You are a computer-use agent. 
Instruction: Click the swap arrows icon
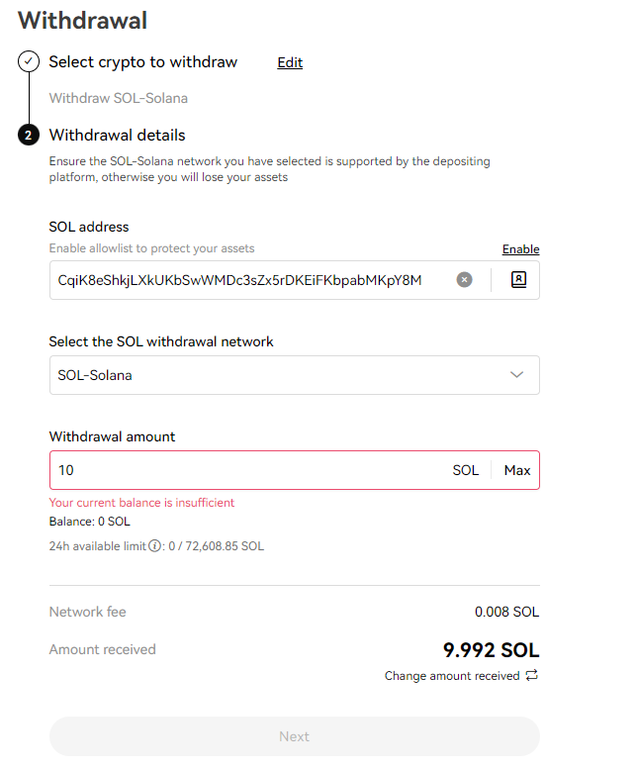pyautogui.click(x=532, y=676)
